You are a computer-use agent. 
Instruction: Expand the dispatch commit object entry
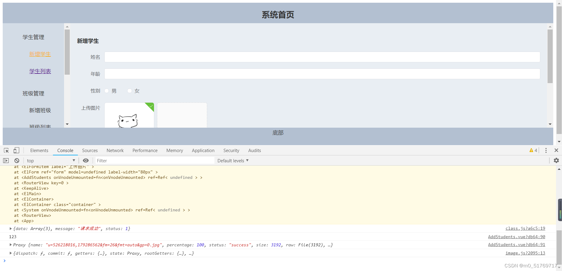[11, 253]
